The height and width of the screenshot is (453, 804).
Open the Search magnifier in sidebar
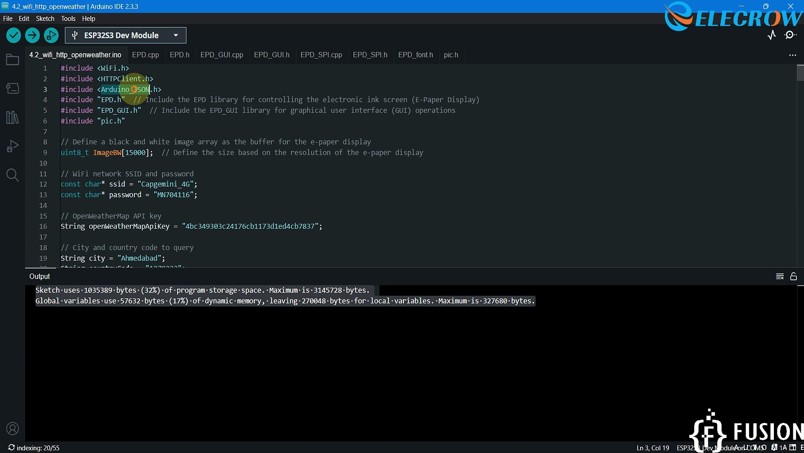[x=12, y=175]
